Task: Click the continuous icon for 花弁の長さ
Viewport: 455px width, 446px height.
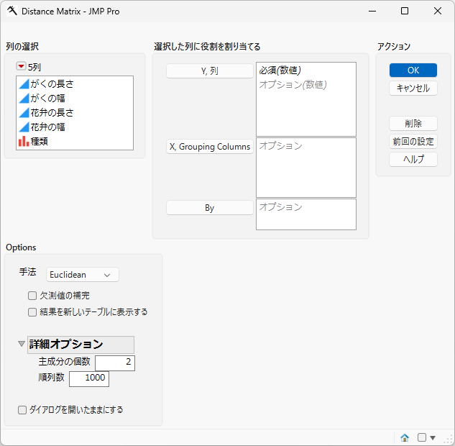Action: (24, 113)
